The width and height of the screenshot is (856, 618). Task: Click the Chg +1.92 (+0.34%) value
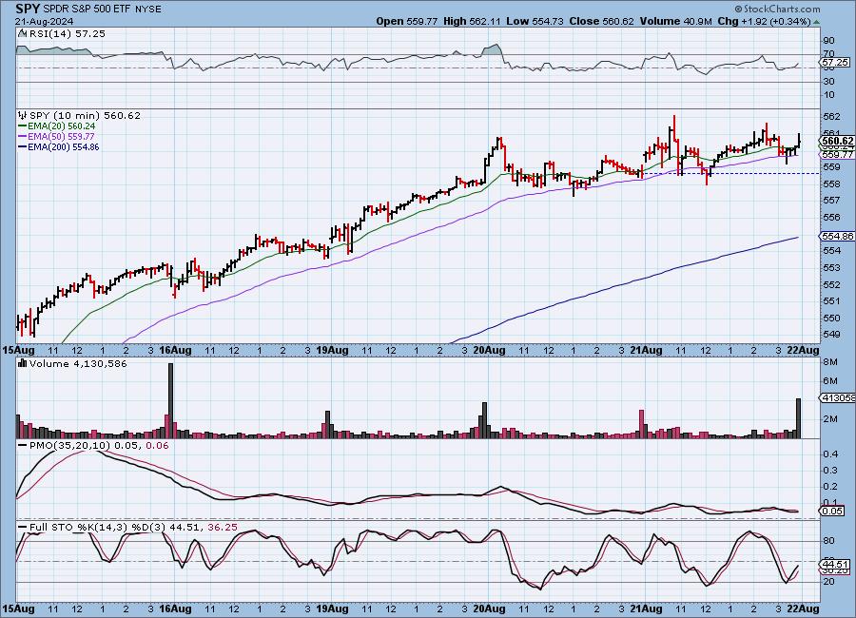coord(765,21)
